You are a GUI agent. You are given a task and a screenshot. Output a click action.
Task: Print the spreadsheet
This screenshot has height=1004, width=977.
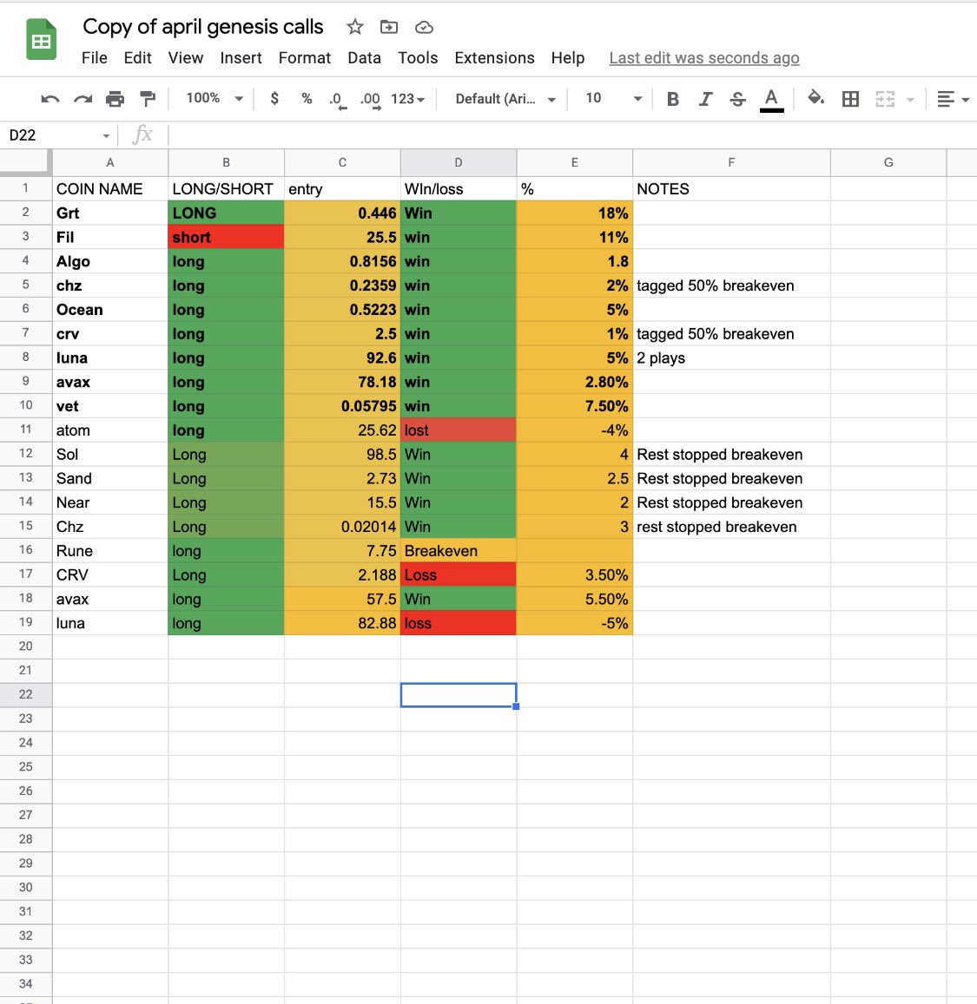(x=116, y=99)
